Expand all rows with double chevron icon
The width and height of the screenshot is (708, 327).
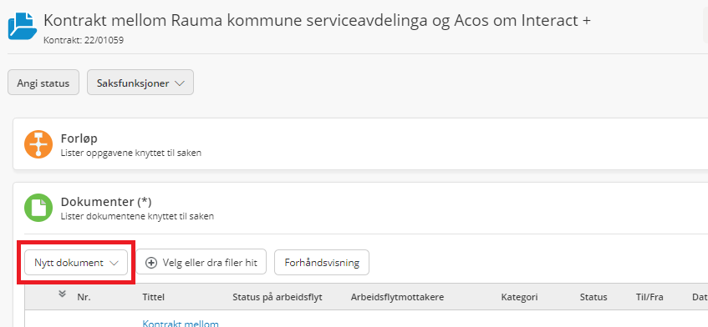(63, 294)
